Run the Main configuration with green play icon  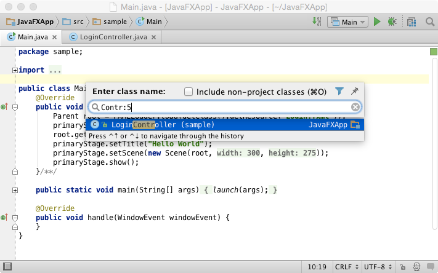coord(377,22)
